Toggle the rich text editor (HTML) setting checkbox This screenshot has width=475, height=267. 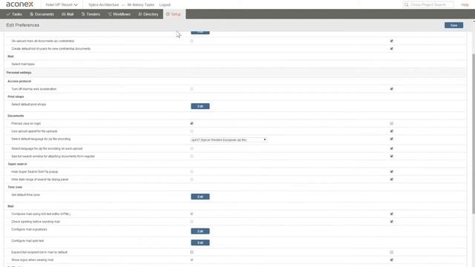191,214
